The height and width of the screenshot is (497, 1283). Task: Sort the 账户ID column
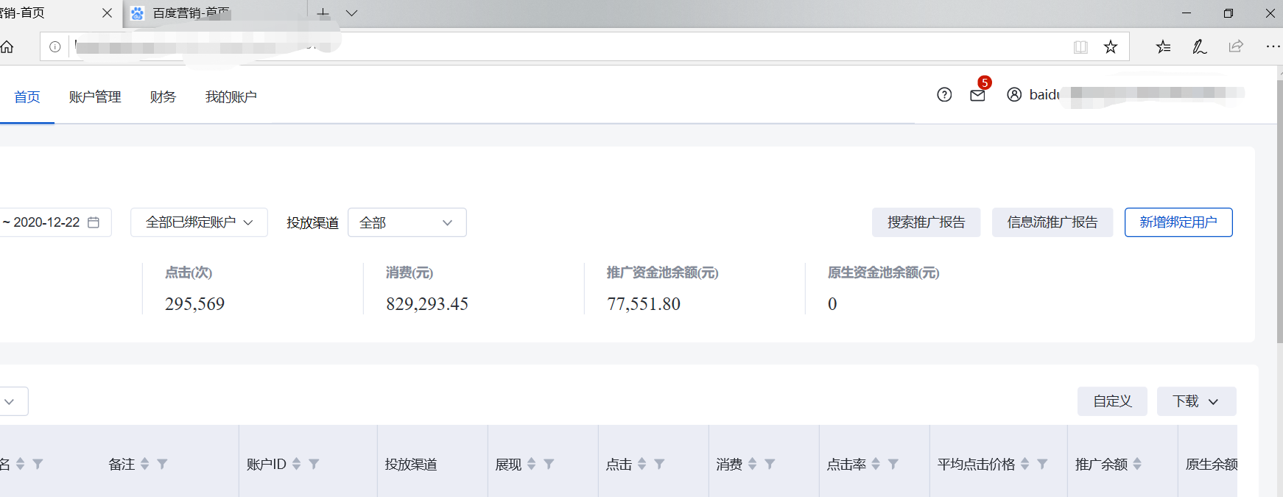297,464
